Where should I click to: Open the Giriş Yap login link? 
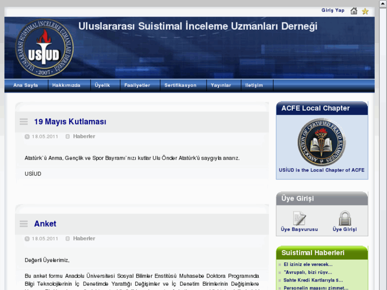click(x=333, y=10)
